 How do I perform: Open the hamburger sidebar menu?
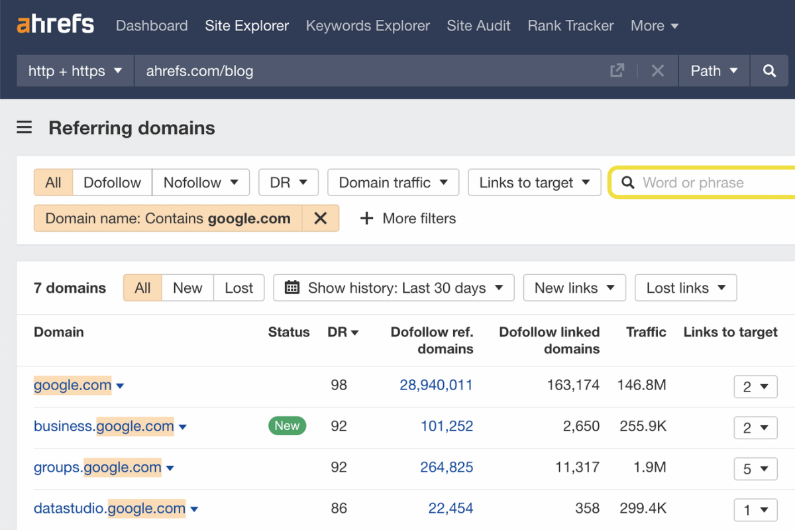25,127
